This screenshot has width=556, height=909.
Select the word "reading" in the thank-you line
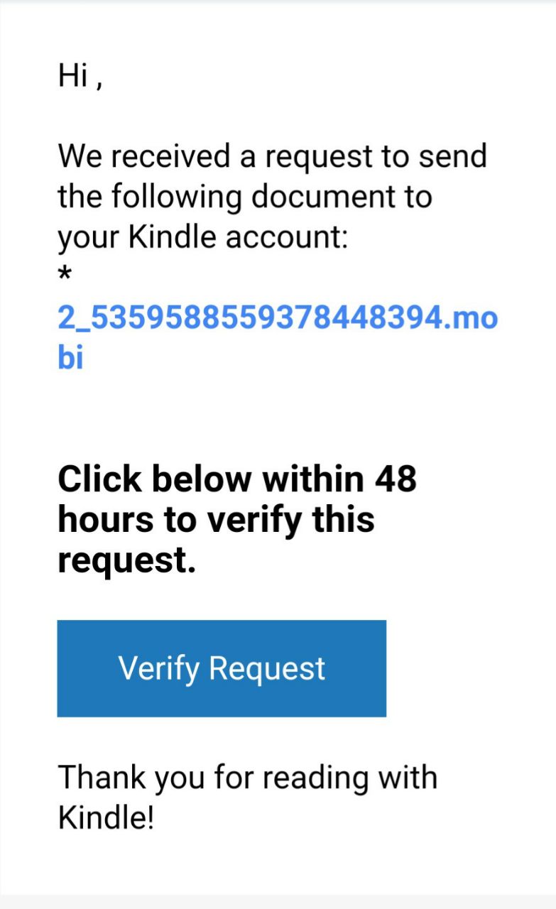[x=316, y=778]
